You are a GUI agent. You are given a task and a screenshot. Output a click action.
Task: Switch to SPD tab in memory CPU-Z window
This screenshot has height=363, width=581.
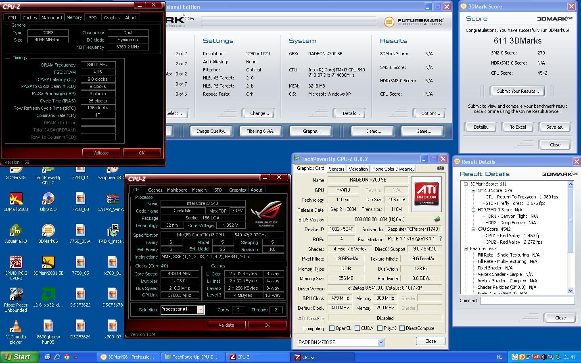92,18
